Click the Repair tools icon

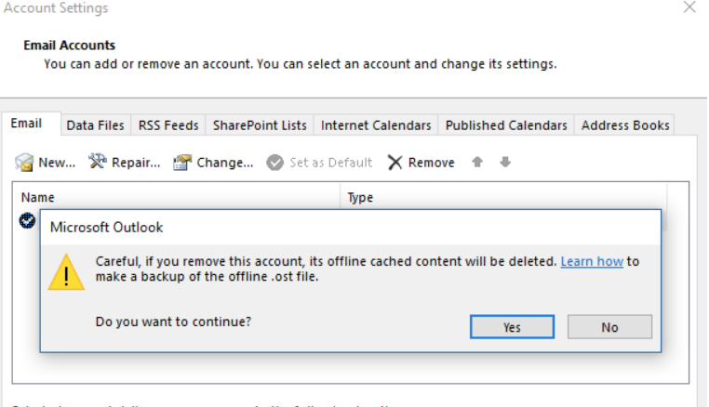[x=97, y=162]
